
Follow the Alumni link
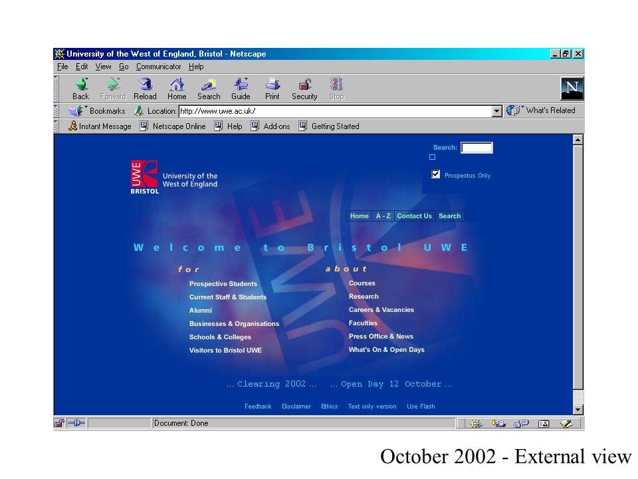(x=200, y=311)
